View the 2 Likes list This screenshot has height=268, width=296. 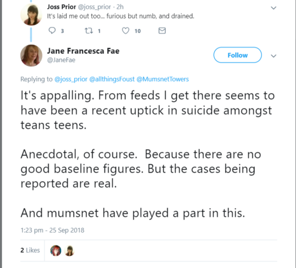30,250
